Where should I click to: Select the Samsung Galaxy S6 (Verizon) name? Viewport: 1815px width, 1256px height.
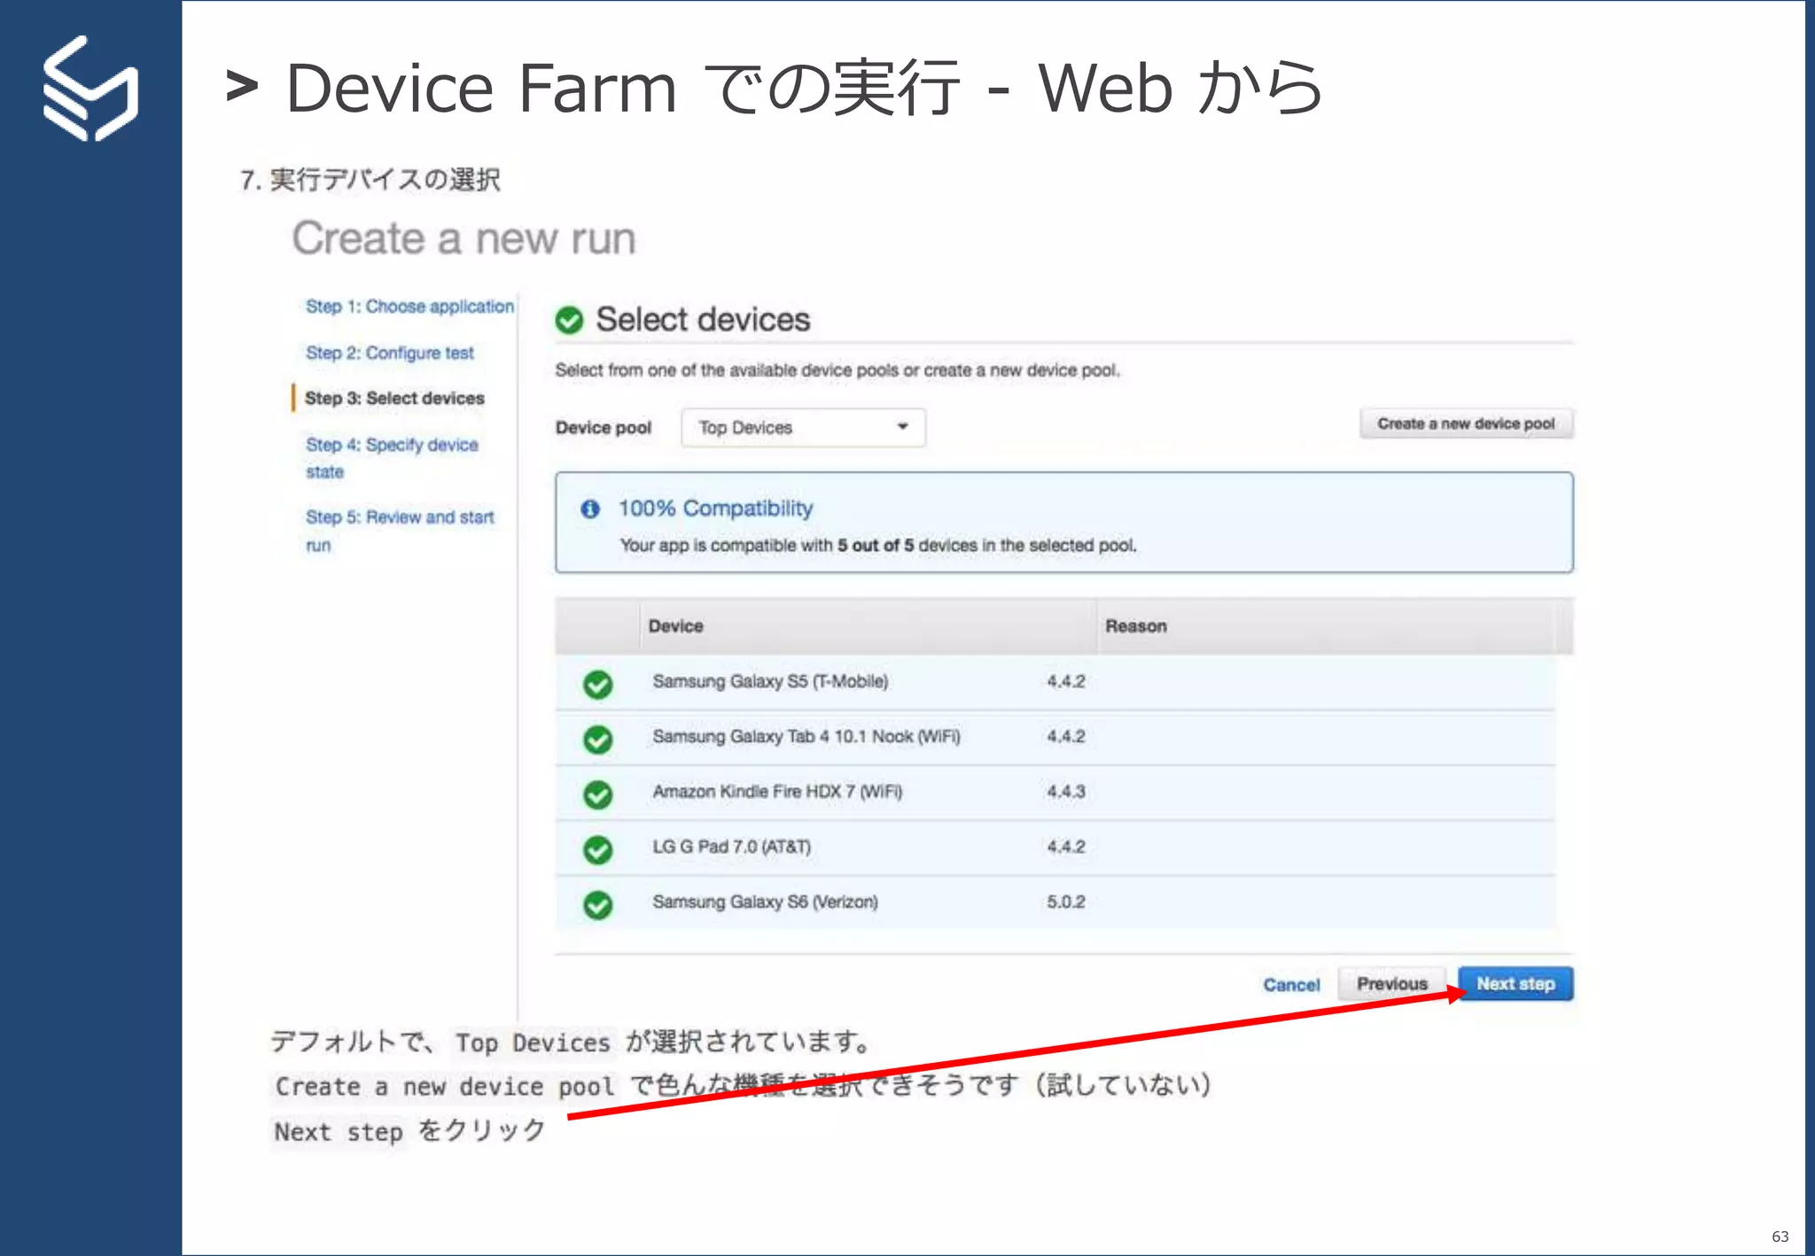pyautogui.click(x=765, y=902)
